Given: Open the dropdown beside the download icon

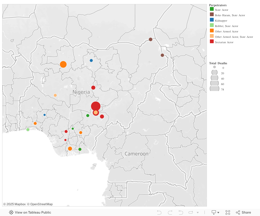Looking at the screenshot, I should point(218,212).
